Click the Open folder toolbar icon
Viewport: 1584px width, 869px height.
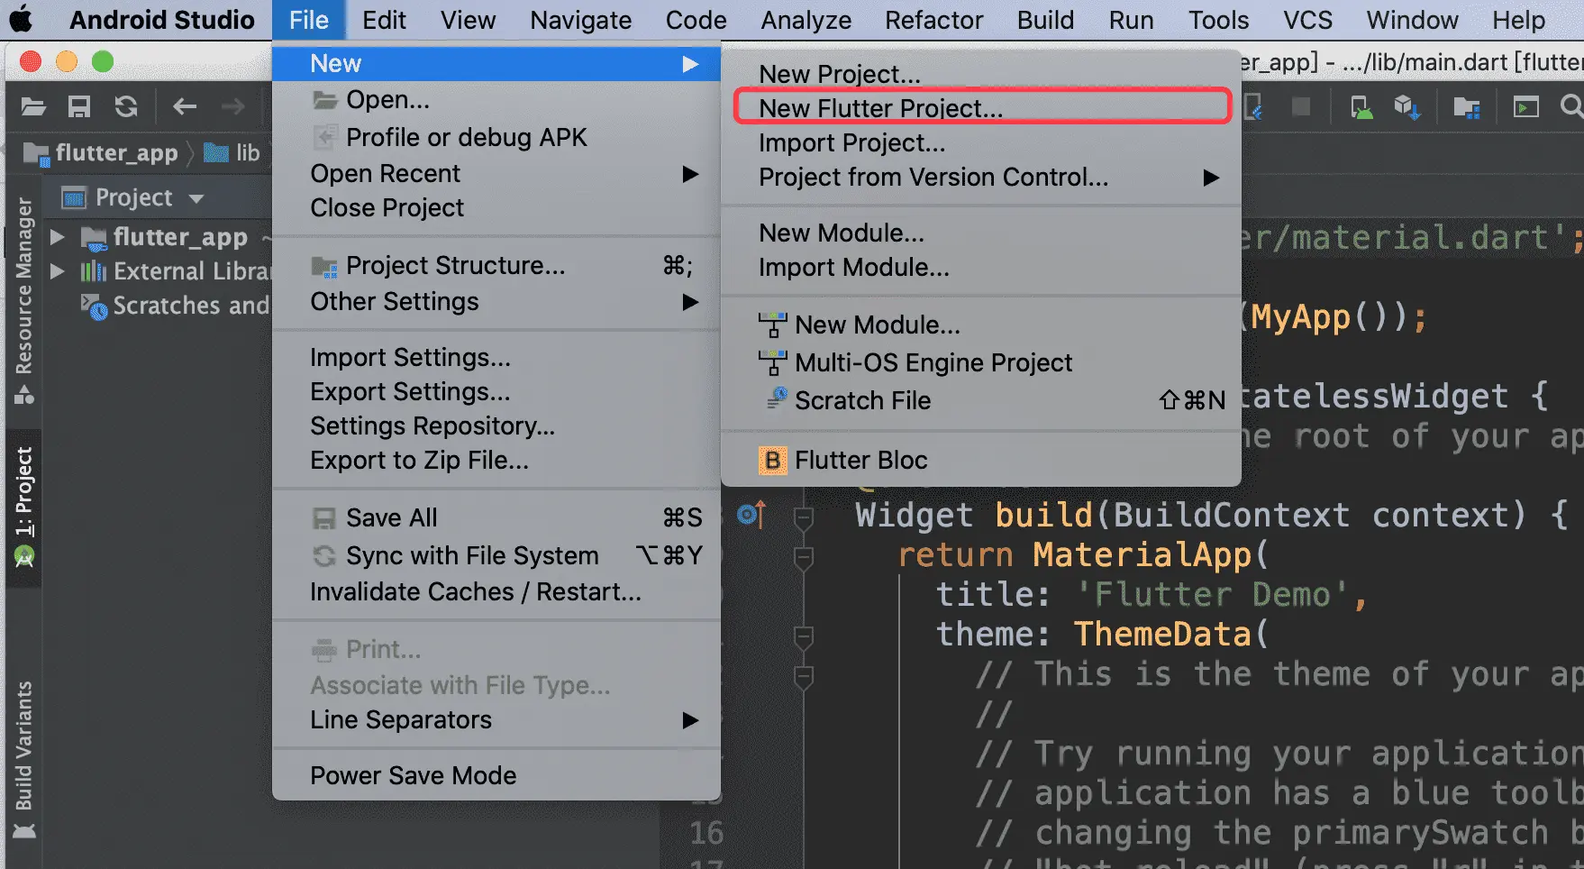[x=33, y=107]
